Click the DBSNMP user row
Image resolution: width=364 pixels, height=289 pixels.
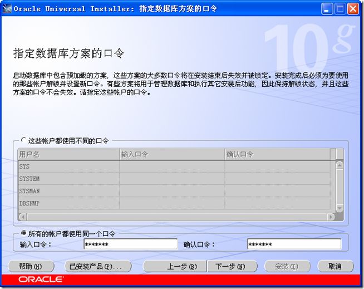point(174,203)
